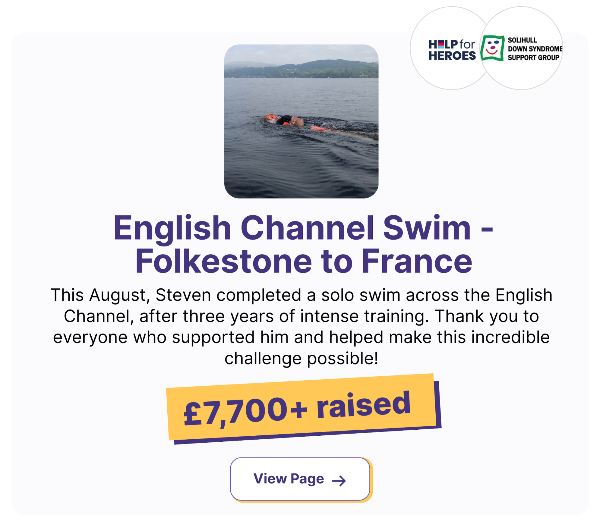Click the arrow icon on View Page
603x527 pixels.
(339, 481)
